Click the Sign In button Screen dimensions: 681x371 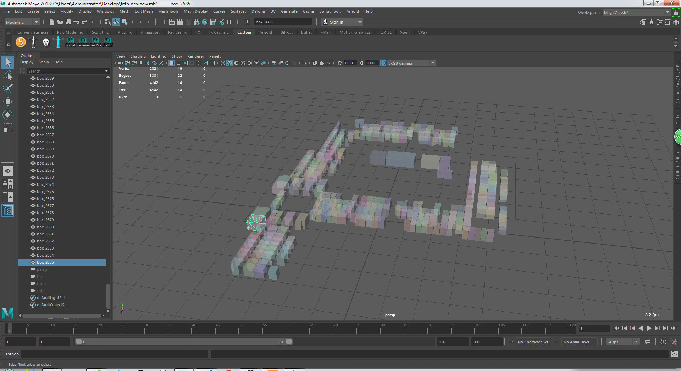tap(336, 22)
